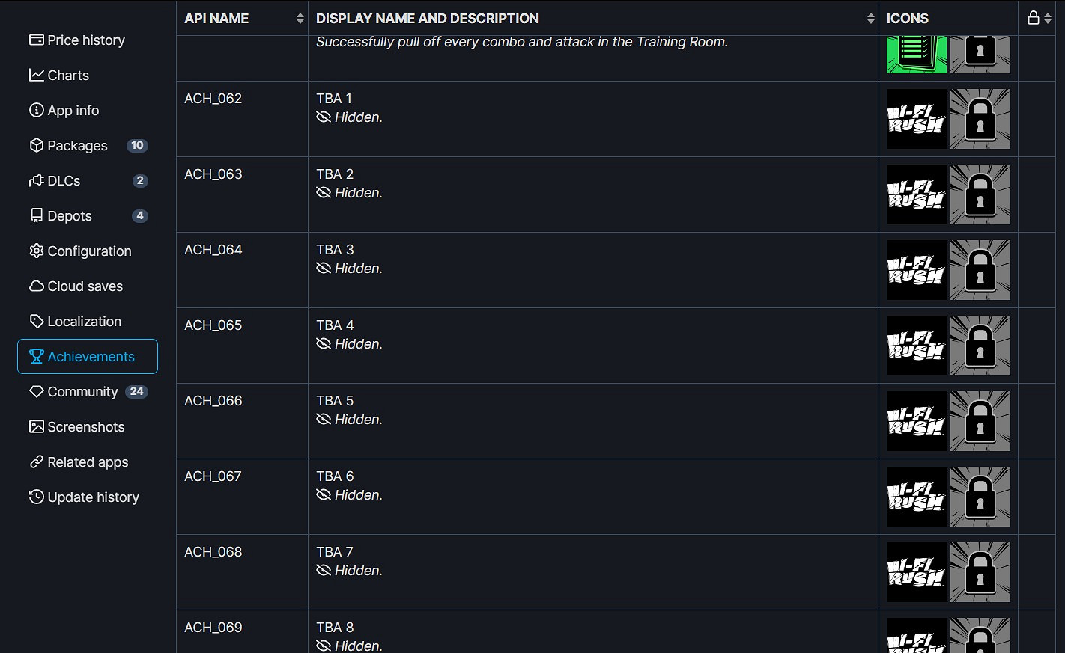1065x653 pixels.
Task: Open the Price history page
Action: tap(77, 40)
